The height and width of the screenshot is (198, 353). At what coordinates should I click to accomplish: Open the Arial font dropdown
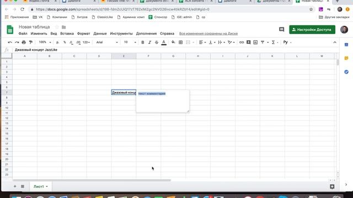pos(107,42)
